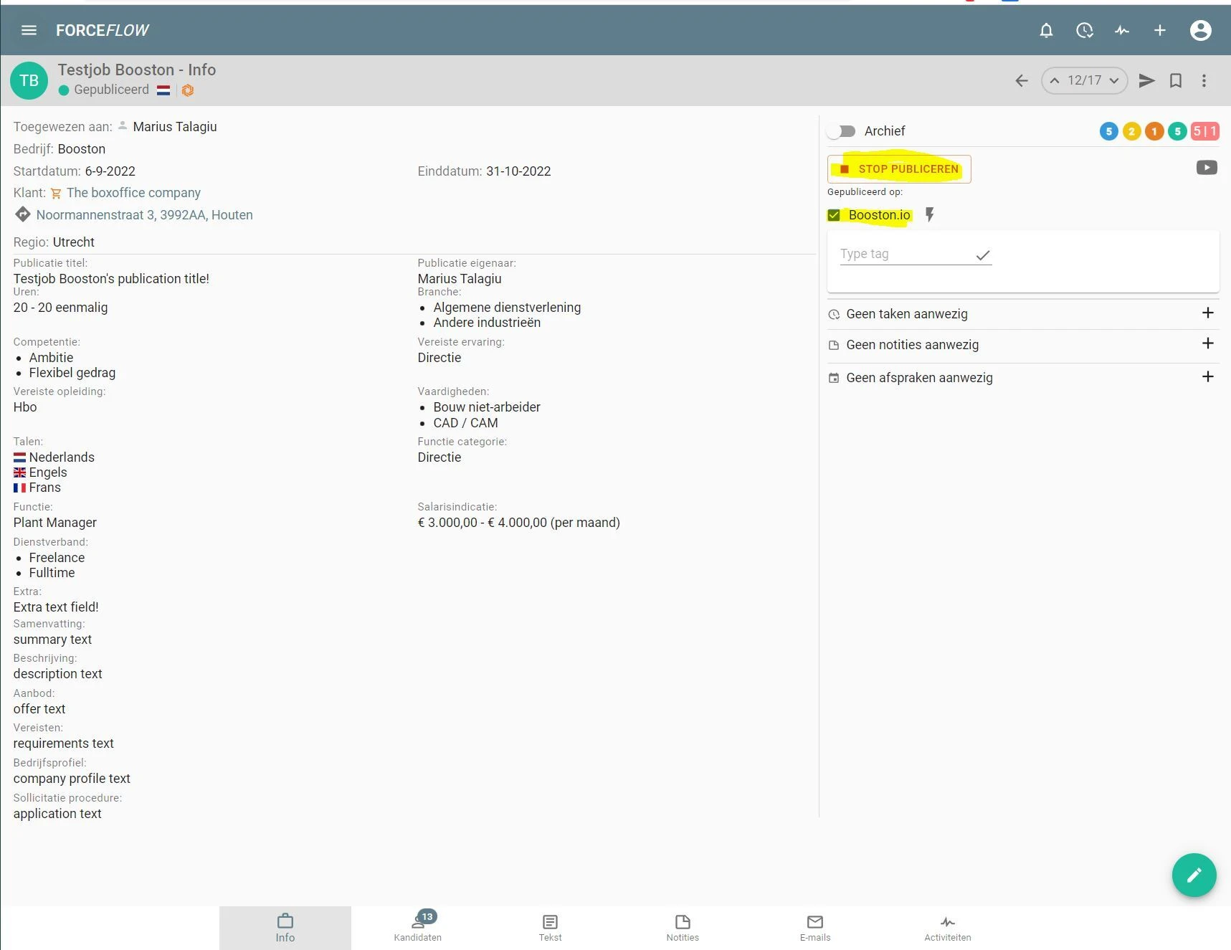Click the Stop Publiceren button

[899, 169]
